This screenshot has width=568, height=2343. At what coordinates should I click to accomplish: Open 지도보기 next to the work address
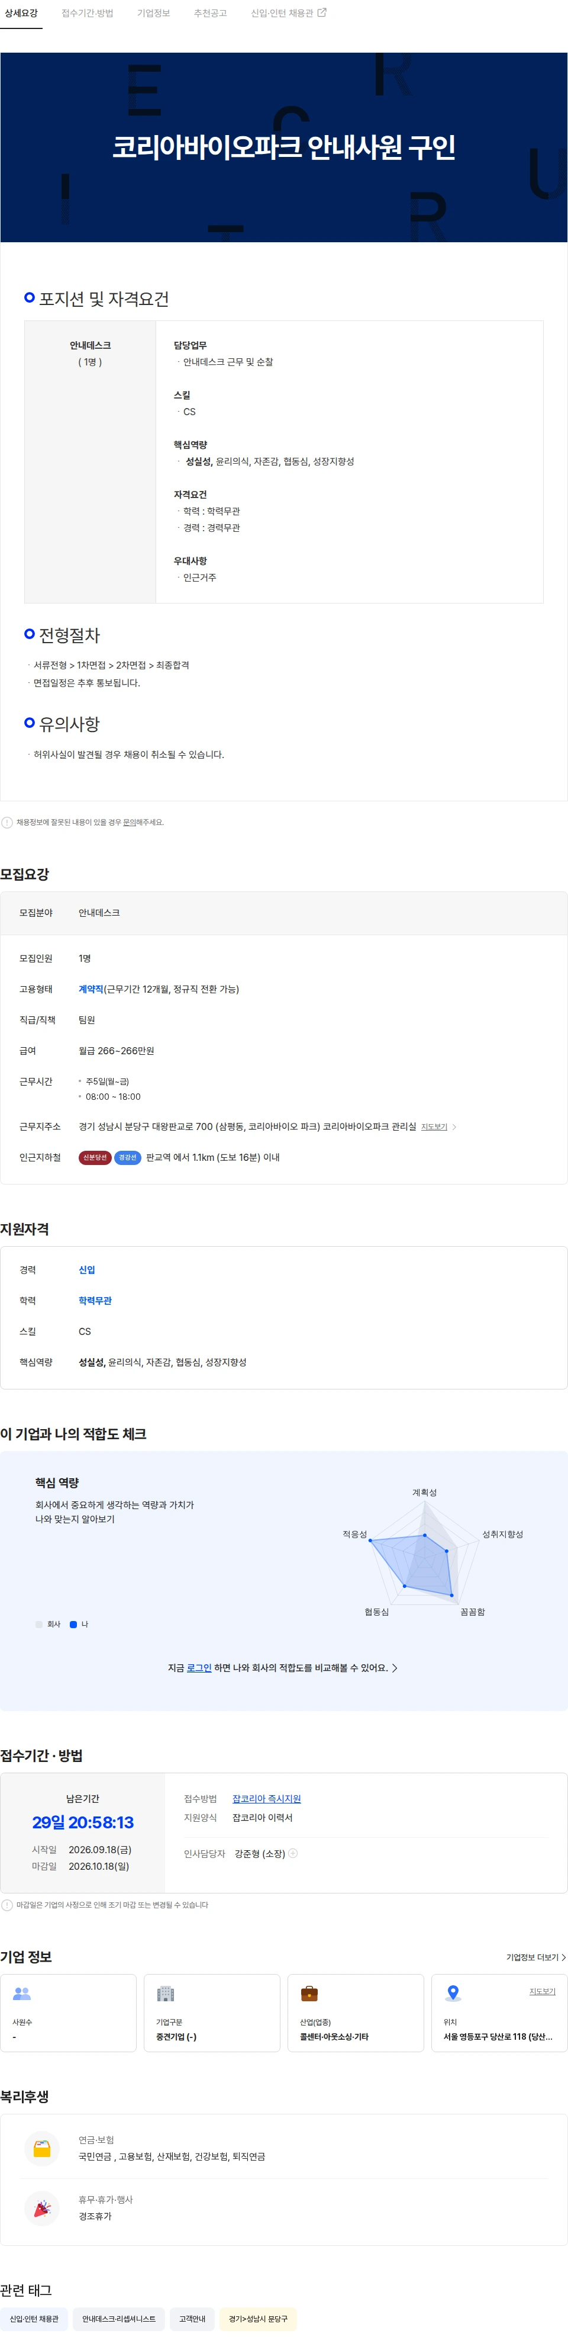[434, 1127]
